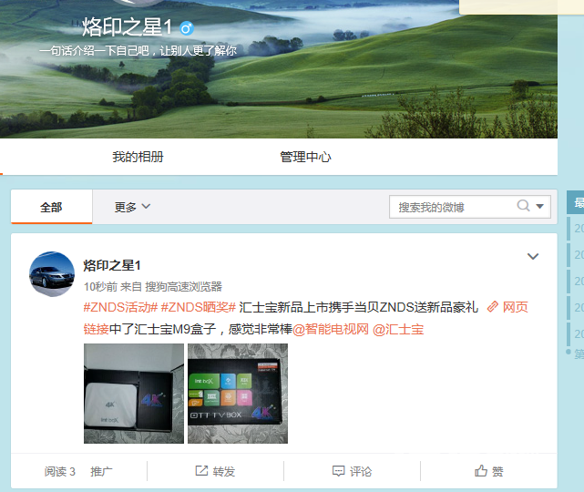The width and height of the screenshot is (584, 492).
Task: View the white TV box photo thumbnail
Action: (134, 394)
